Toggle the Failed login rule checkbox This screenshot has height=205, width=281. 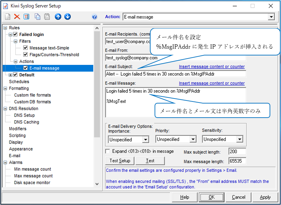coord(15,34)
